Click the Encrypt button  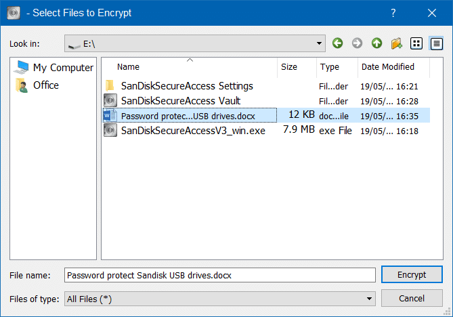[x=412, y=274]
